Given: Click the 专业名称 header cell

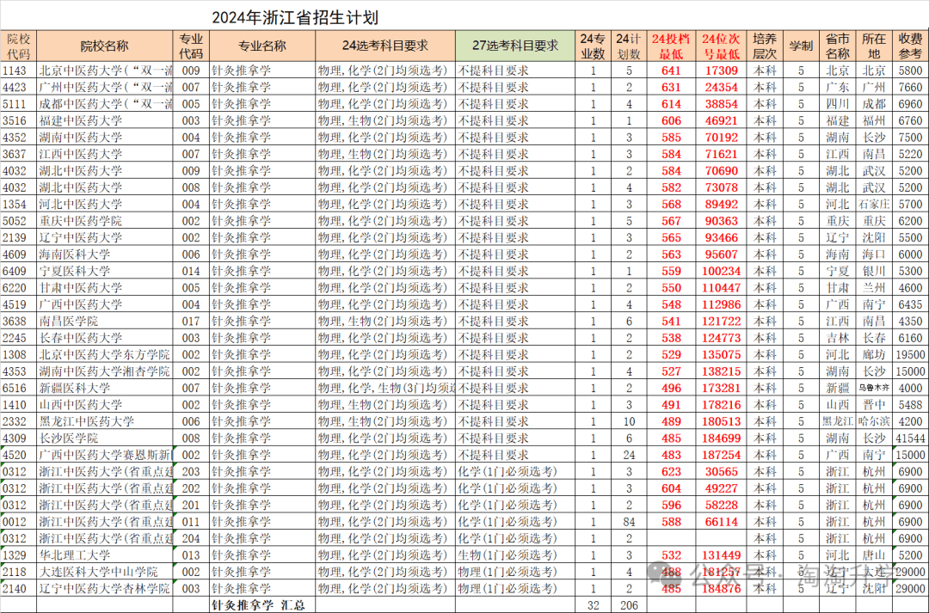Looking at the screenshot, I should click(x=261, y=46).
